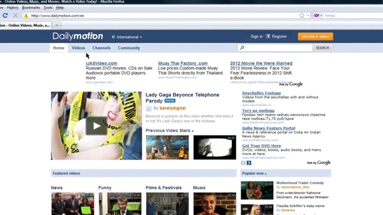The height and width of the screenshot is (215, 383).
Task: Expand the International region dropdown
Action: pos(127,37)
